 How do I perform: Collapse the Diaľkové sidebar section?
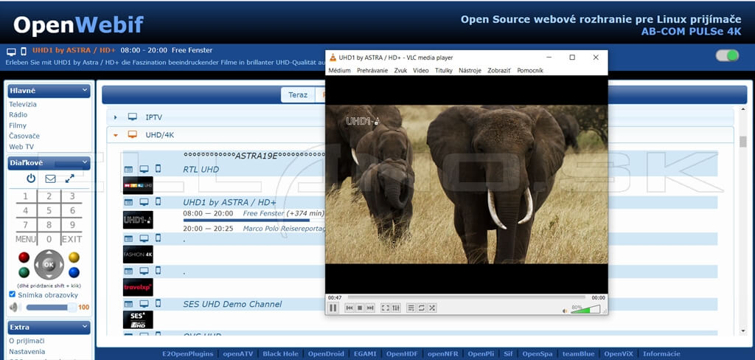[85, 163]
